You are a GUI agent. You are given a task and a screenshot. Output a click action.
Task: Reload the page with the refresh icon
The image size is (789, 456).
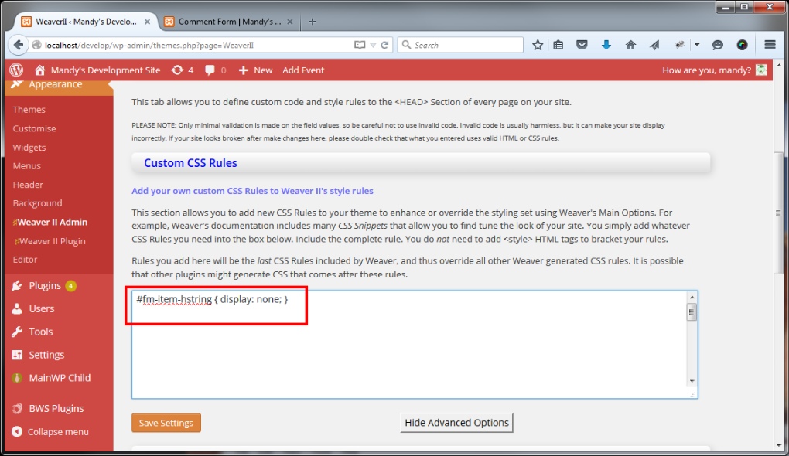pyautogui.click(x=386, y=45)
